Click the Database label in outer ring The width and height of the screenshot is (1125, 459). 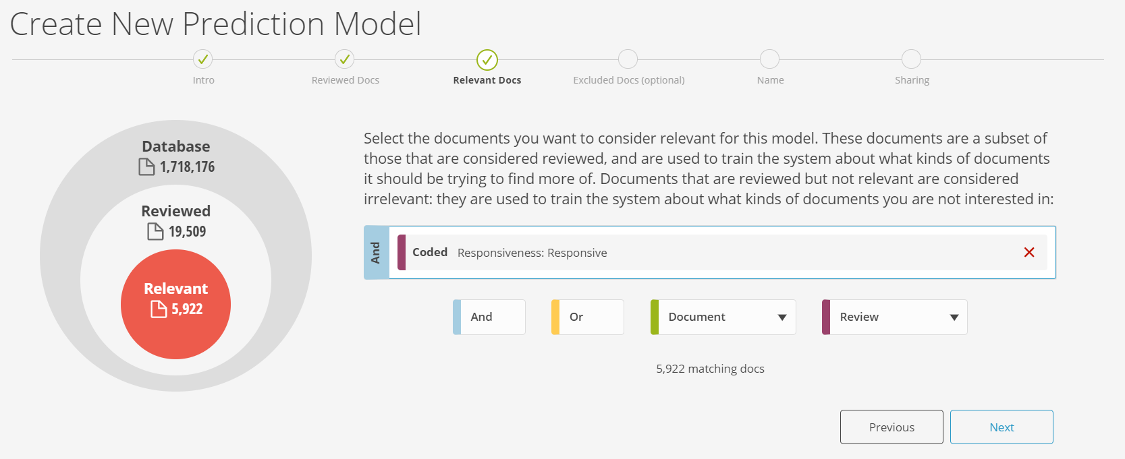175,146
